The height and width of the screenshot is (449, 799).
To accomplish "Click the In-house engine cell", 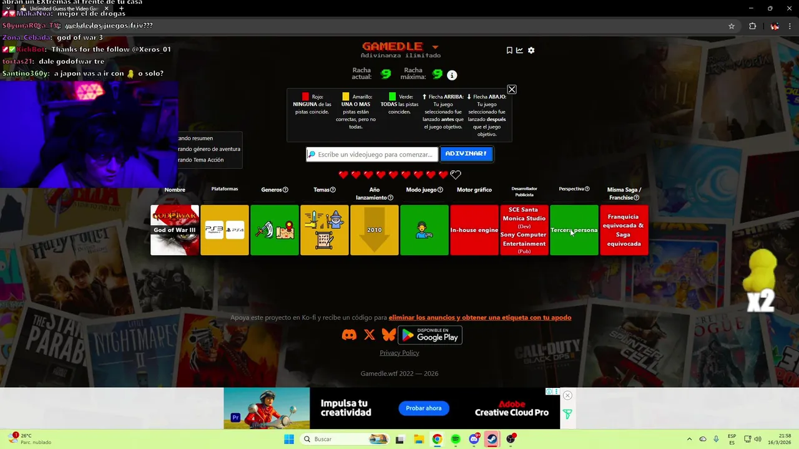I will coord(474,230).
